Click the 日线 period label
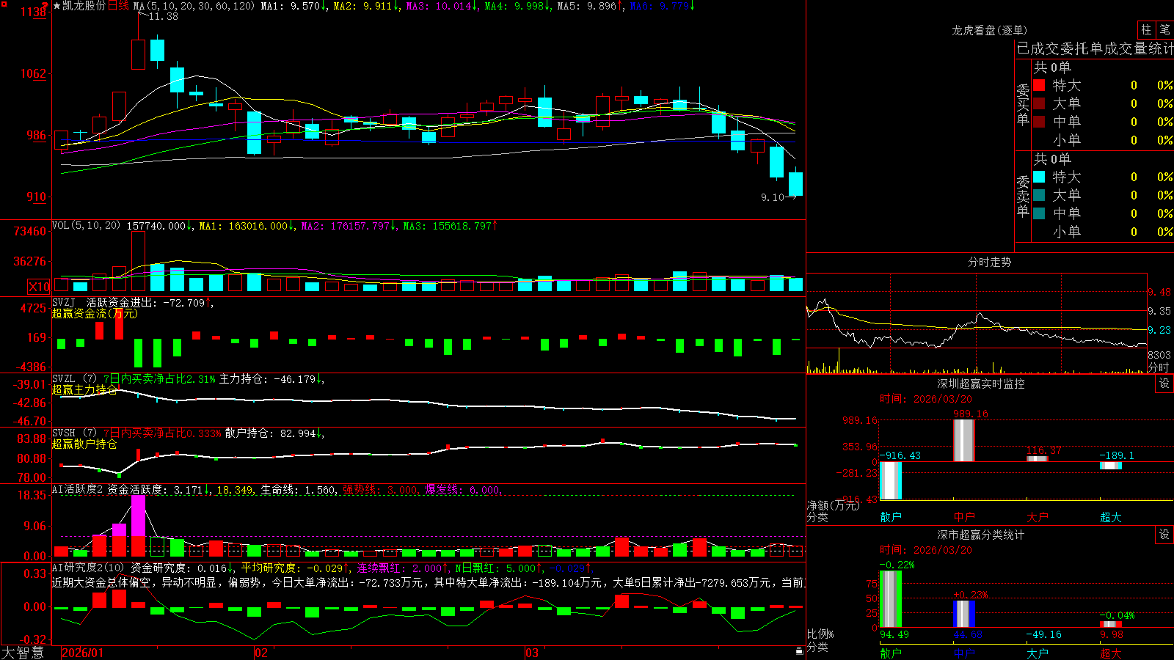 [118, 6]
